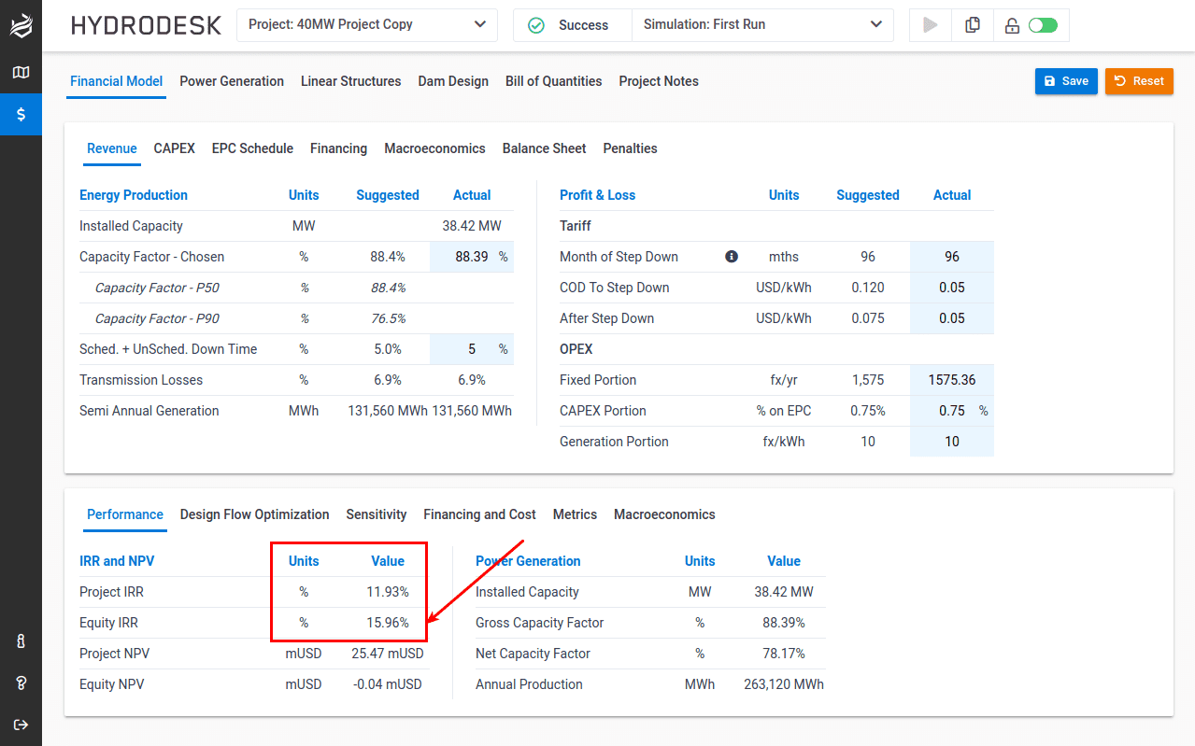Image resolution: width=1195 pixels, height=746 pixels.
Task: Open the Bill of Quantities tab
Action: 553,81
